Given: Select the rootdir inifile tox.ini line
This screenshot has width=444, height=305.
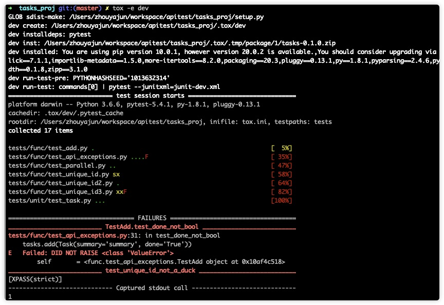Looking at the screenshot, I should (x=170, y=122).
